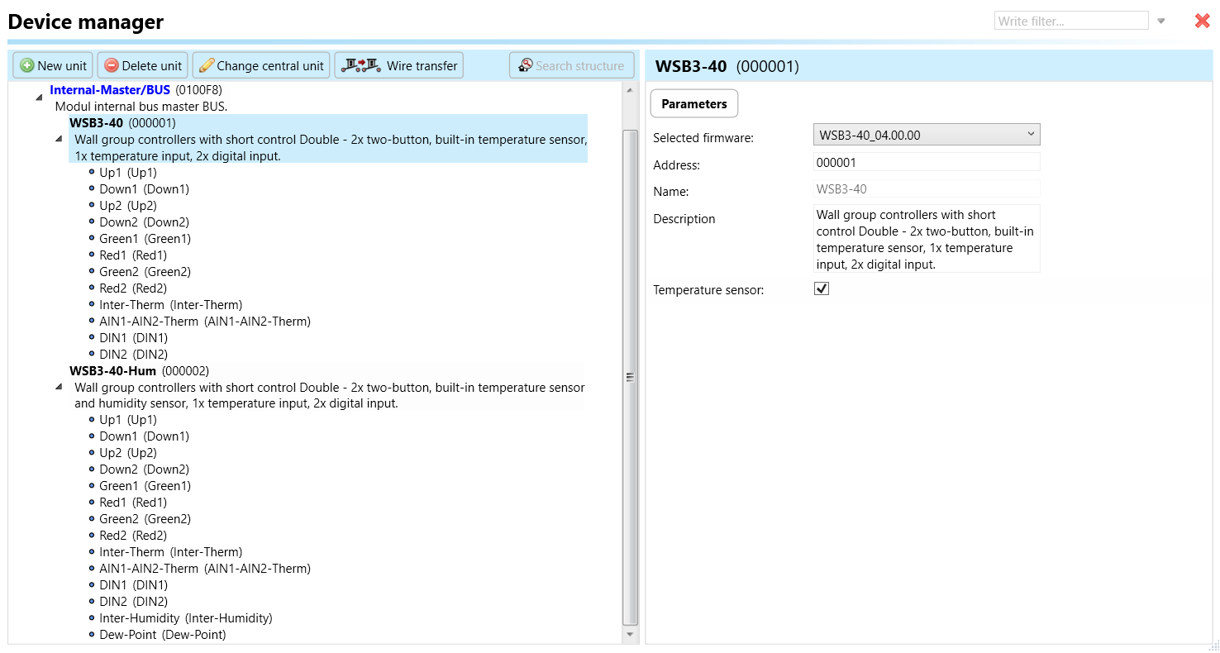Click the scroll down arrow of tree
The height and width of the screenshot is (653, 1220).
pos(630,635)
